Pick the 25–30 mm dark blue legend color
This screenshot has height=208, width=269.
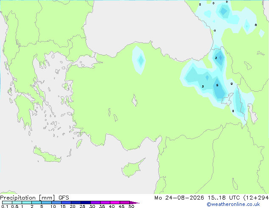pos(86,202)
